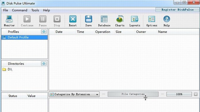200x112 pixels.
Task: Minimize the Disk Pulse window
Action: point(178,2)
